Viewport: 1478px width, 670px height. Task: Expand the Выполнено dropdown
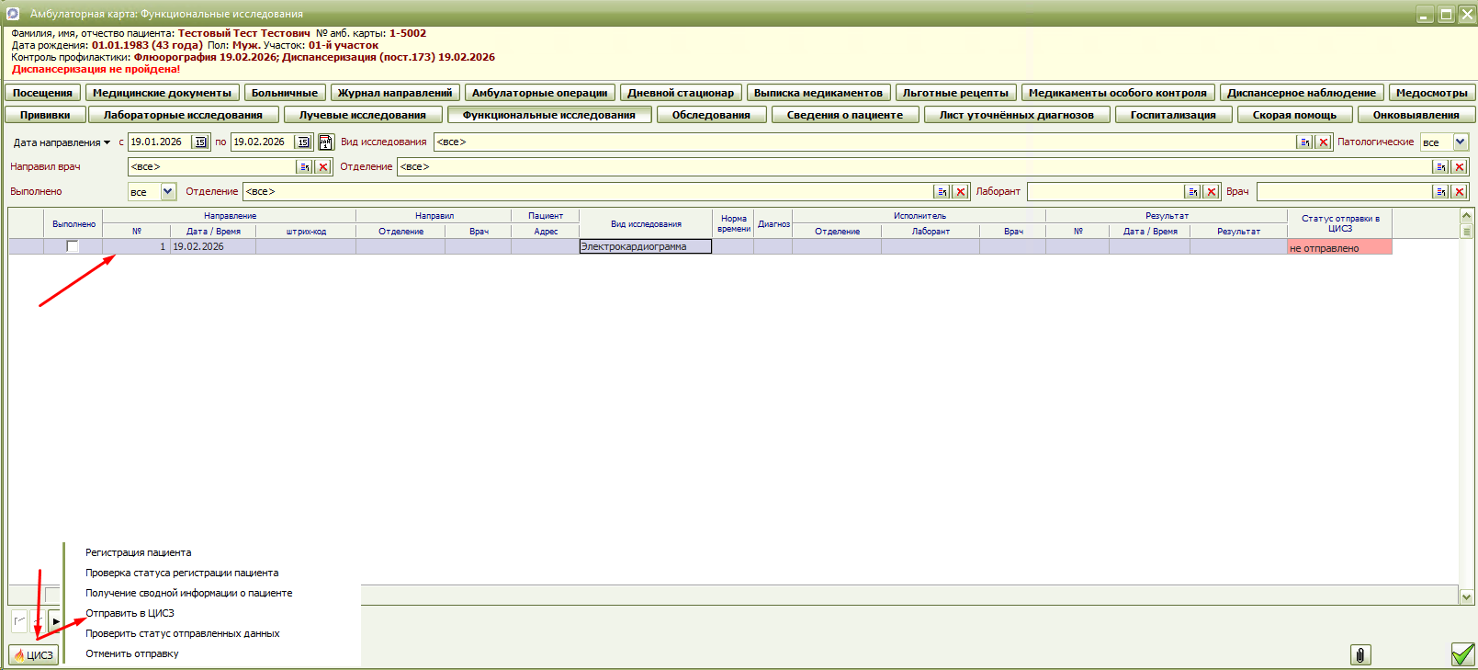pos(168,192)
